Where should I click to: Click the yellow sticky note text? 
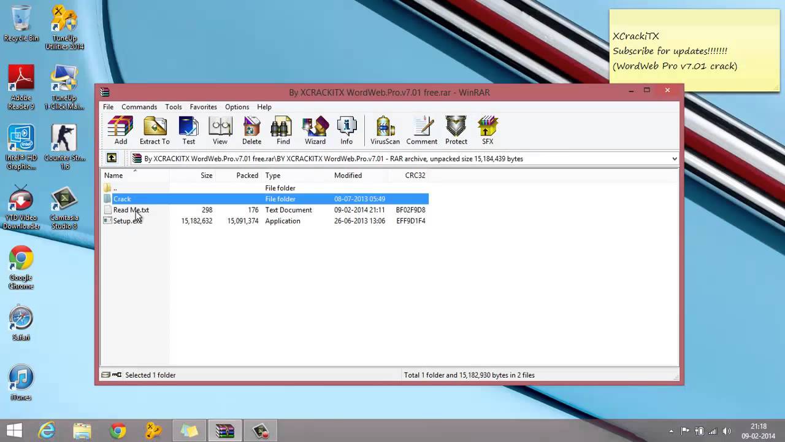[675, 51]
